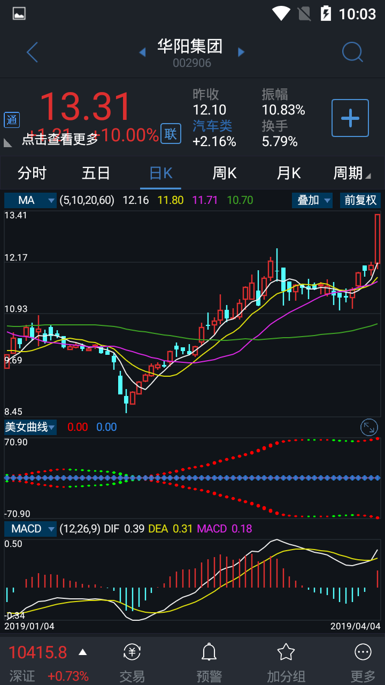The height and width of the screenshot is (685, 385).
Task: Toggle 前复权 price adjustment
Action: coord(360,200)
